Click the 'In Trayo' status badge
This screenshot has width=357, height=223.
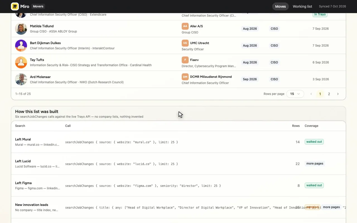tap(320, 14)
